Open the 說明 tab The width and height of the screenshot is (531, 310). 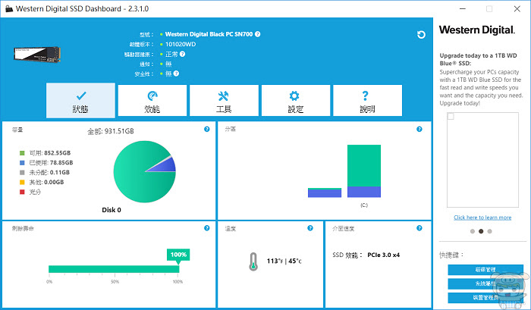pyautogui.click(x=367, y=101)
